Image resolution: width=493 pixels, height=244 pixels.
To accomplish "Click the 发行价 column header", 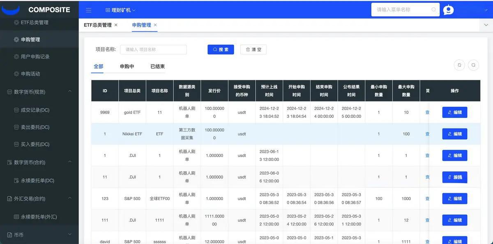I will pos(214,91).
